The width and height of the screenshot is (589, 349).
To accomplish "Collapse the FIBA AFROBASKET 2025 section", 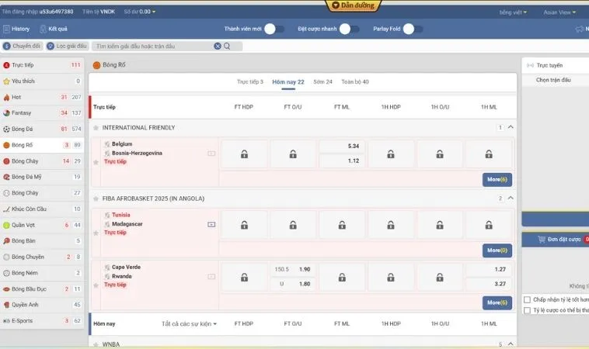I will [511, 199].
